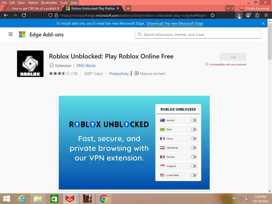Screen dimensions: 272x204
Task: Click the review count (19)
Action: 74,74
